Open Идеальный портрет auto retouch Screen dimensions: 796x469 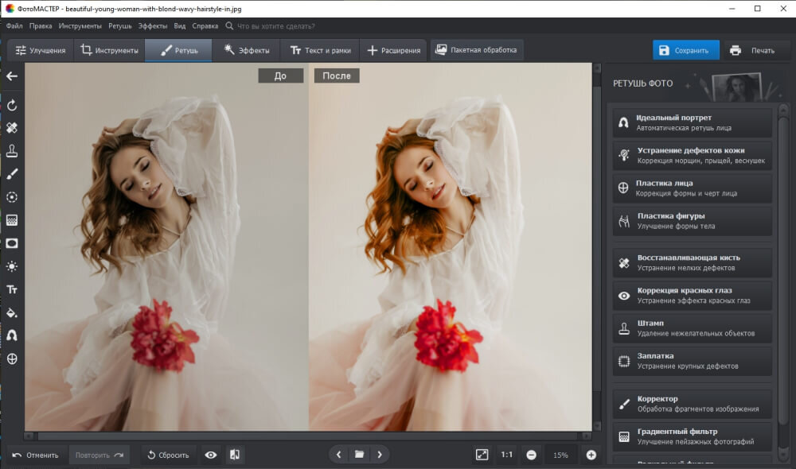[693, 122]
